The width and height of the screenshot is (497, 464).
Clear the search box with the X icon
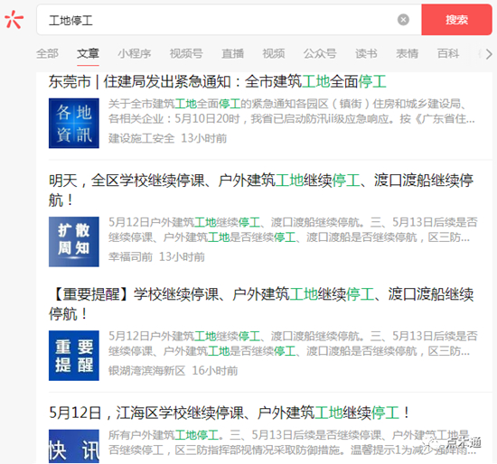tap(403, 20)
